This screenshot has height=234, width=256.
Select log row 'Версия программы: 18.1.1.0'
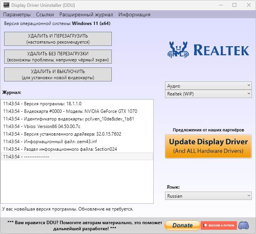[x=77, y=104]
